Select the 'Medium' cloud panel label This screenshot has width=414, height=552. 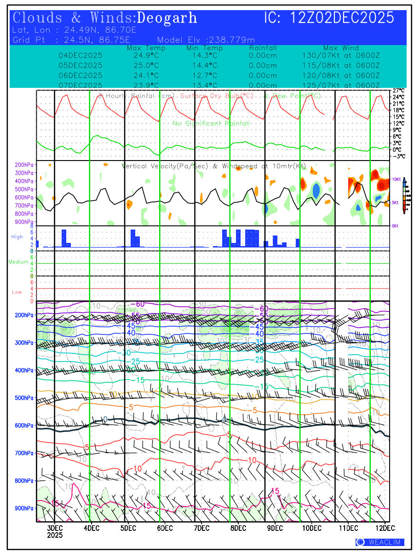[18, 262]
